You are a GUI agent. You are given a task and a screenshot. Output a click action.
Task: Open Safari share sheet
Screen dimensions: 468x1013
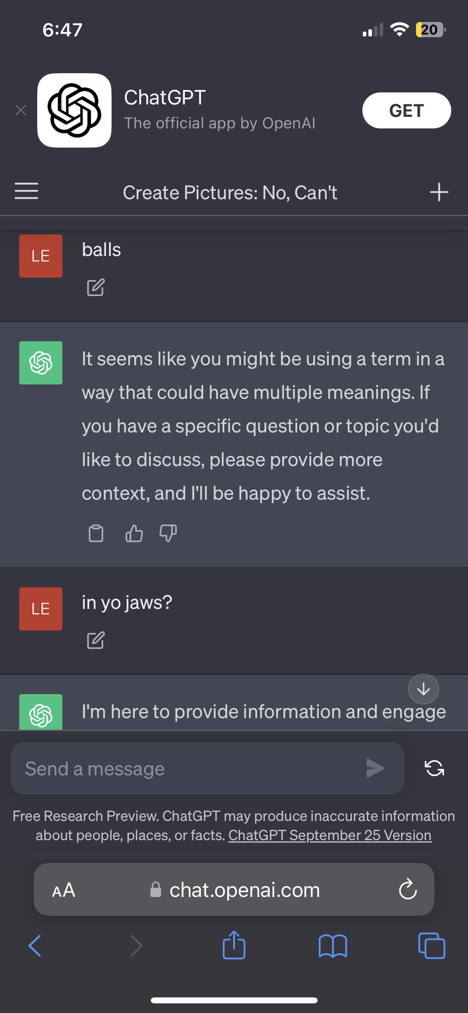234,945
